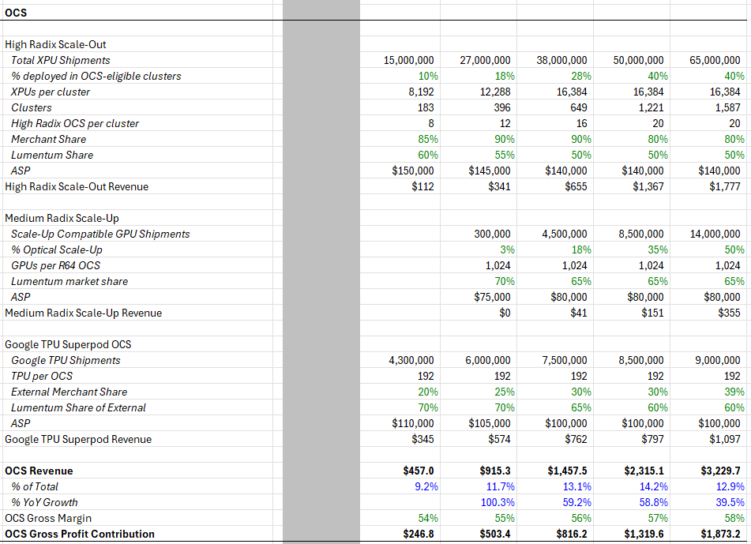
Task: Click the % Optical Scale-Up 3% cell
Action: tap(507, 250)
